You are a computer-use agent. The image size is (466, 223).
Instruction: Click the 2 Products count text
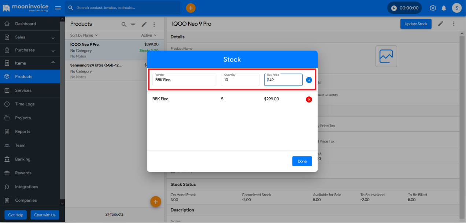click(x=114, y=214)
